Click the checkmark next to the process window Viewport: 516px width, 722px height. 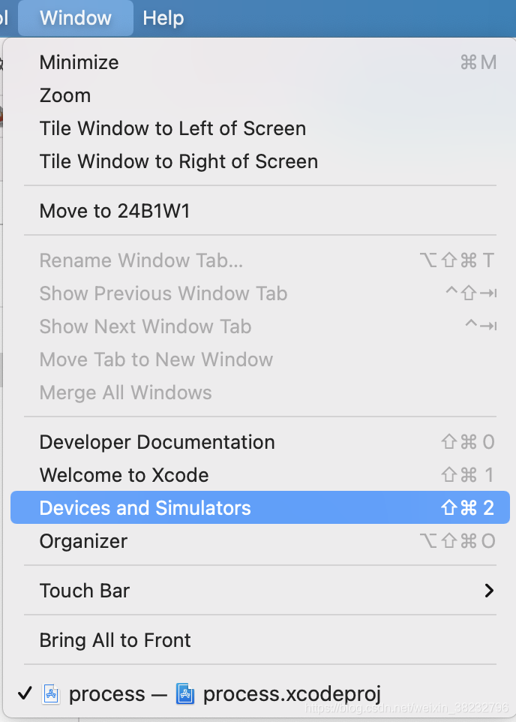click(x=25, y=693)
